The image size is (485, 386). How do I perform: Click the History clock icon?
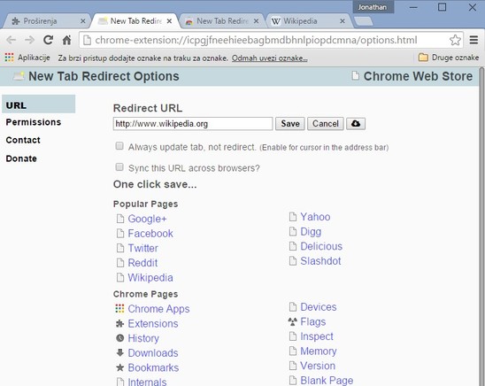pos(119,338)
